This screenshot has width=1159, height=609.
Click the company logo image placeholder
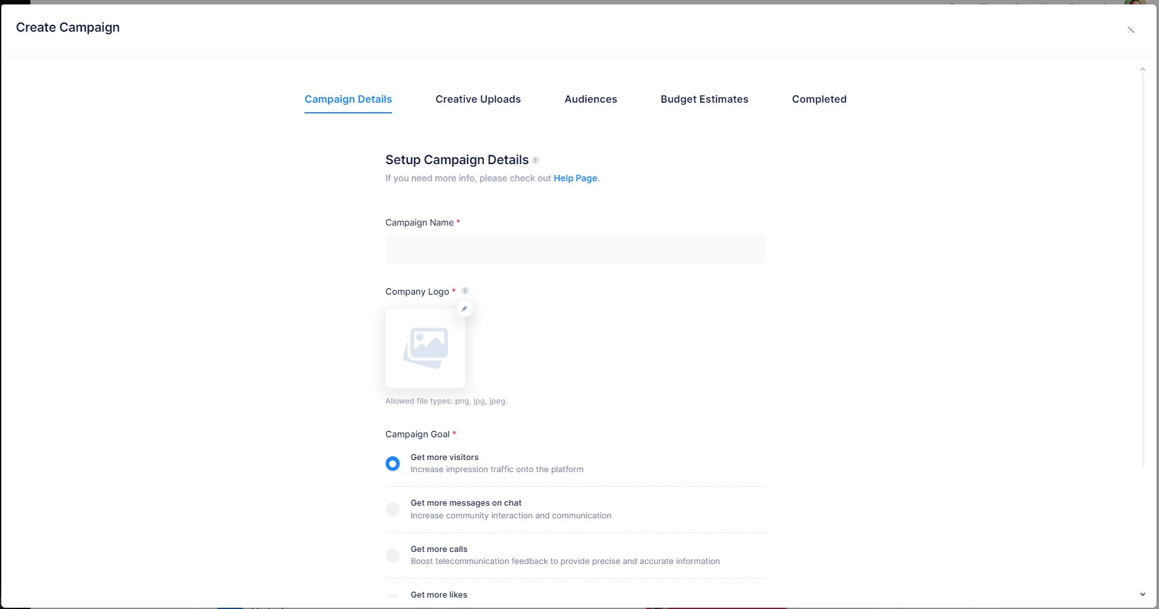tap(425, 348)
